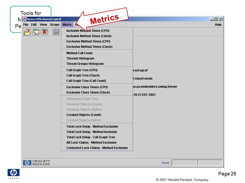245x183 pixels.
Task: Open the File menu
Action: tap(26, 25)
